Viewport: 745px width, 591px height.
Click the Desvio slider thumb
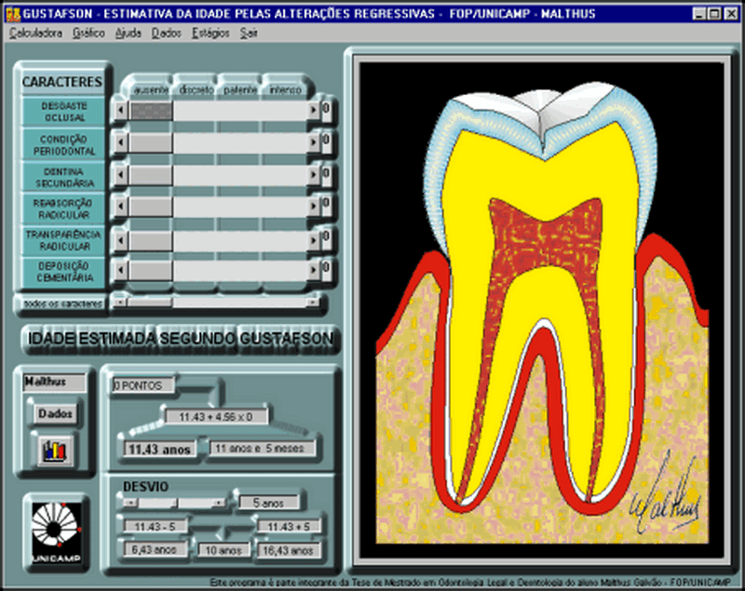tap(174, 503)
